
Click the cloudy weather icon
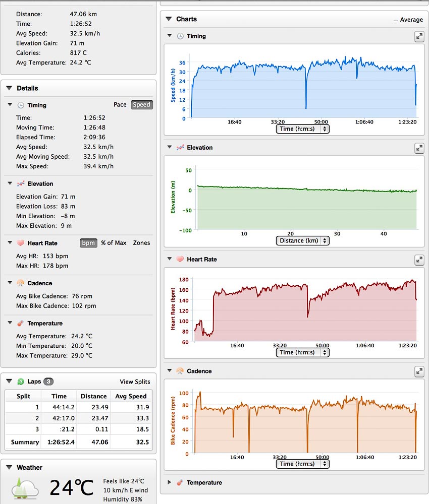[x=25, y=488]
